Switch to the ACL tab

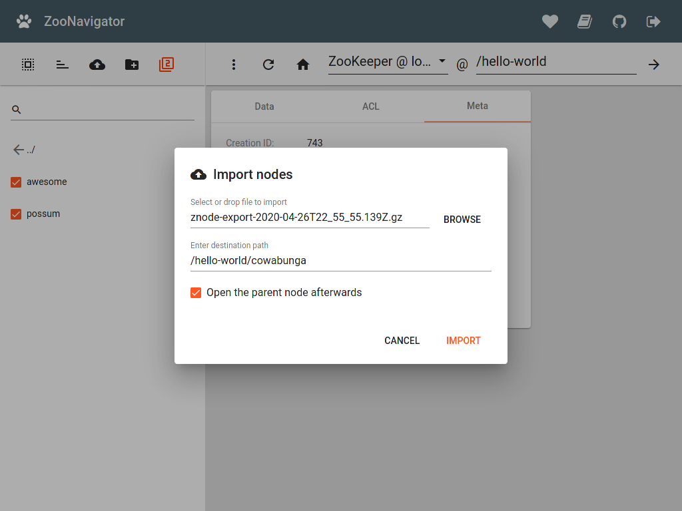pyautogui.click(x=370, y=106)
